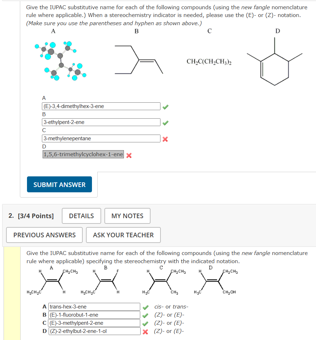Select the answer field containing (E)-3,4-dimethylhex-3-ene
Viewport: 316px width, 340px height.
pyautogui.click(x=101, y=106)
